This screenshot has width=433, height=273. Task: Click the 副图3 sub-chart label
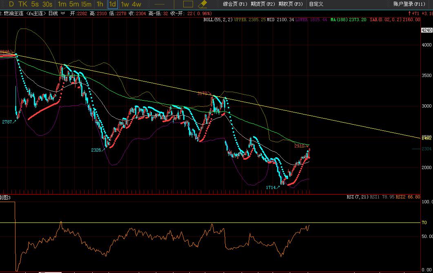(5, 198)
